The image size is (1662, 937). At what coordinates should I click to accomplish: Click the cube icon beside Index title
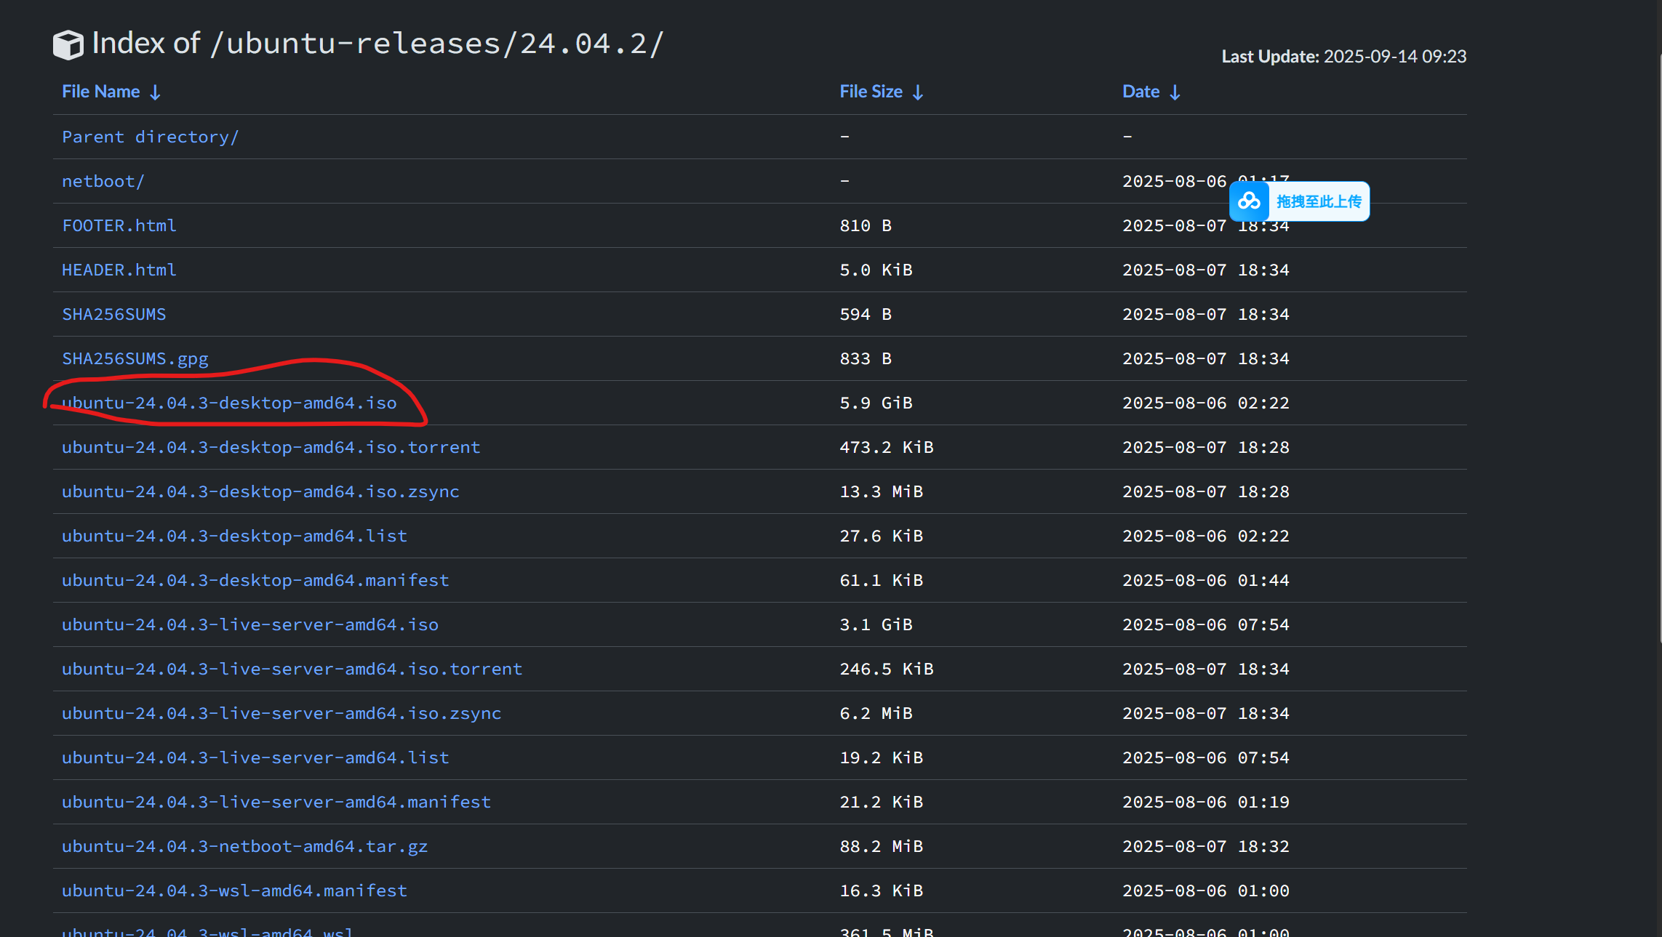(68, 45)
